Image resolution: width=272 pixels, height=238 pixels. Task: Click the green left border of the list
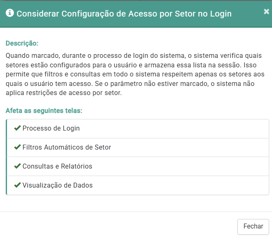point(7,157)
